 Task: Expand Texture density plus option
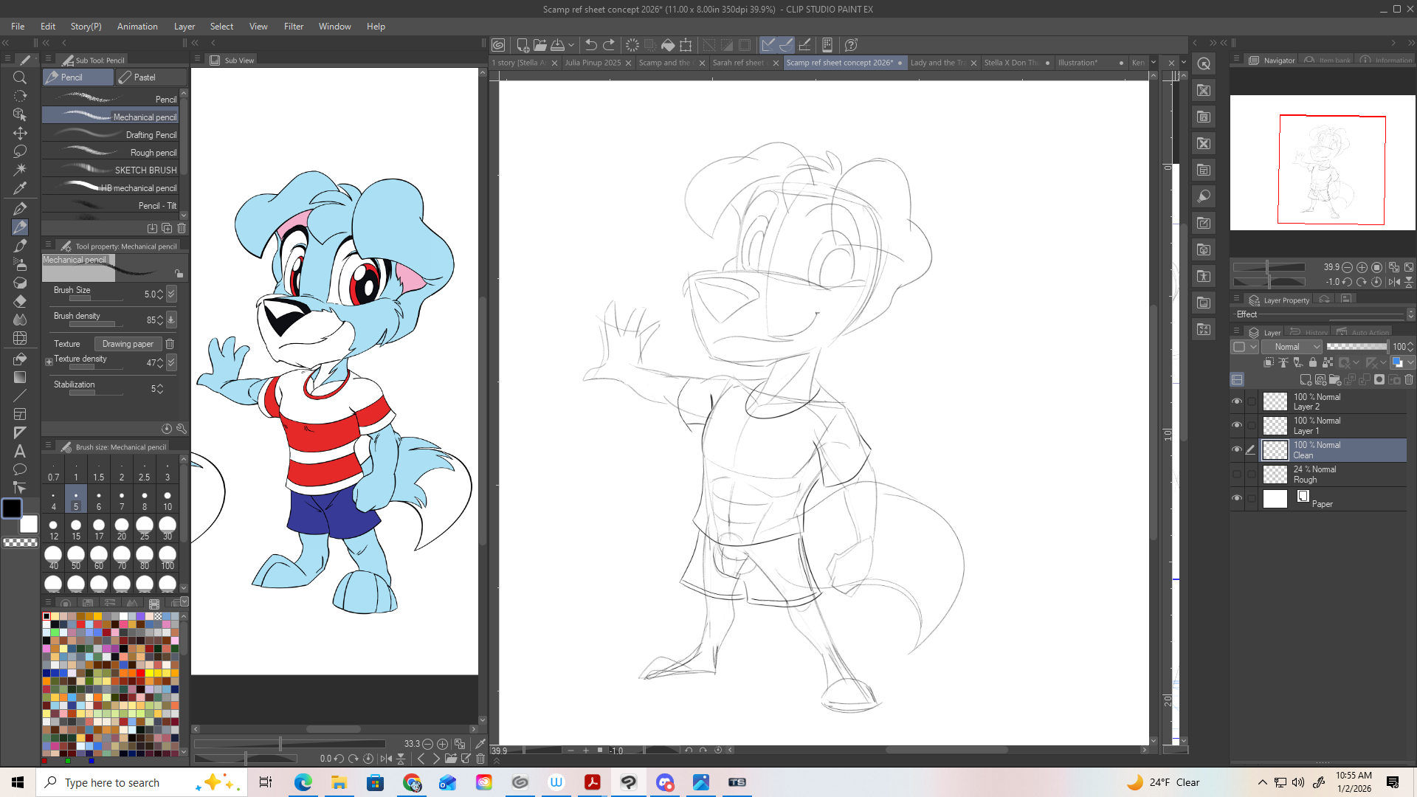coord(49,362)
